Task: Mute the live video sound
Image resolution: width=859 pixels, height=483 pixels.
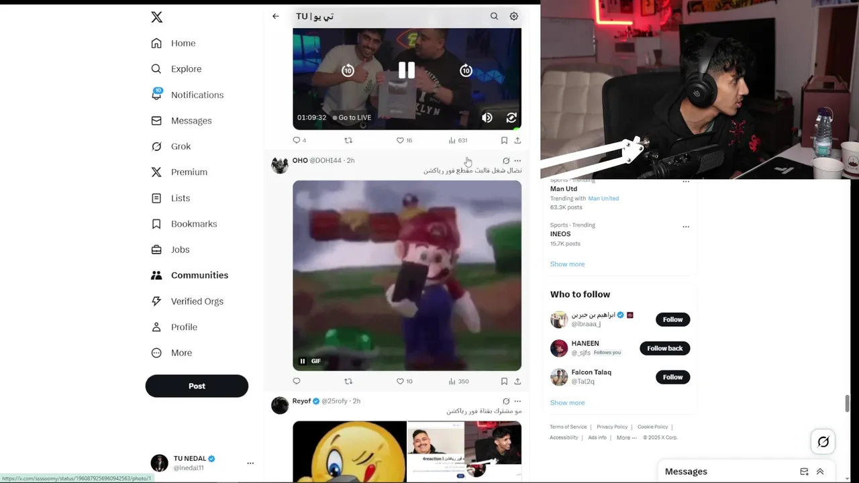Action: [x=487, y=117]
